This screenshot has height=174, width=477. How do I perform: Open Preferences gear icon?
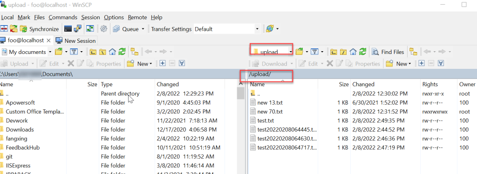pyautogui.click(x=104, y=29)
